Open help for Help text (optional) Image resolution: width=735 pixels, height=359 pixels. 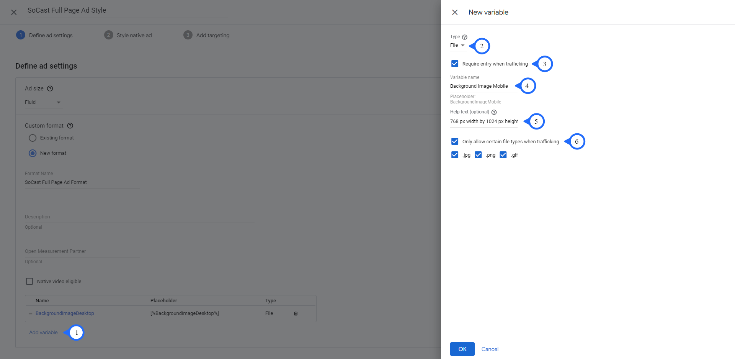tap(494, 112)
